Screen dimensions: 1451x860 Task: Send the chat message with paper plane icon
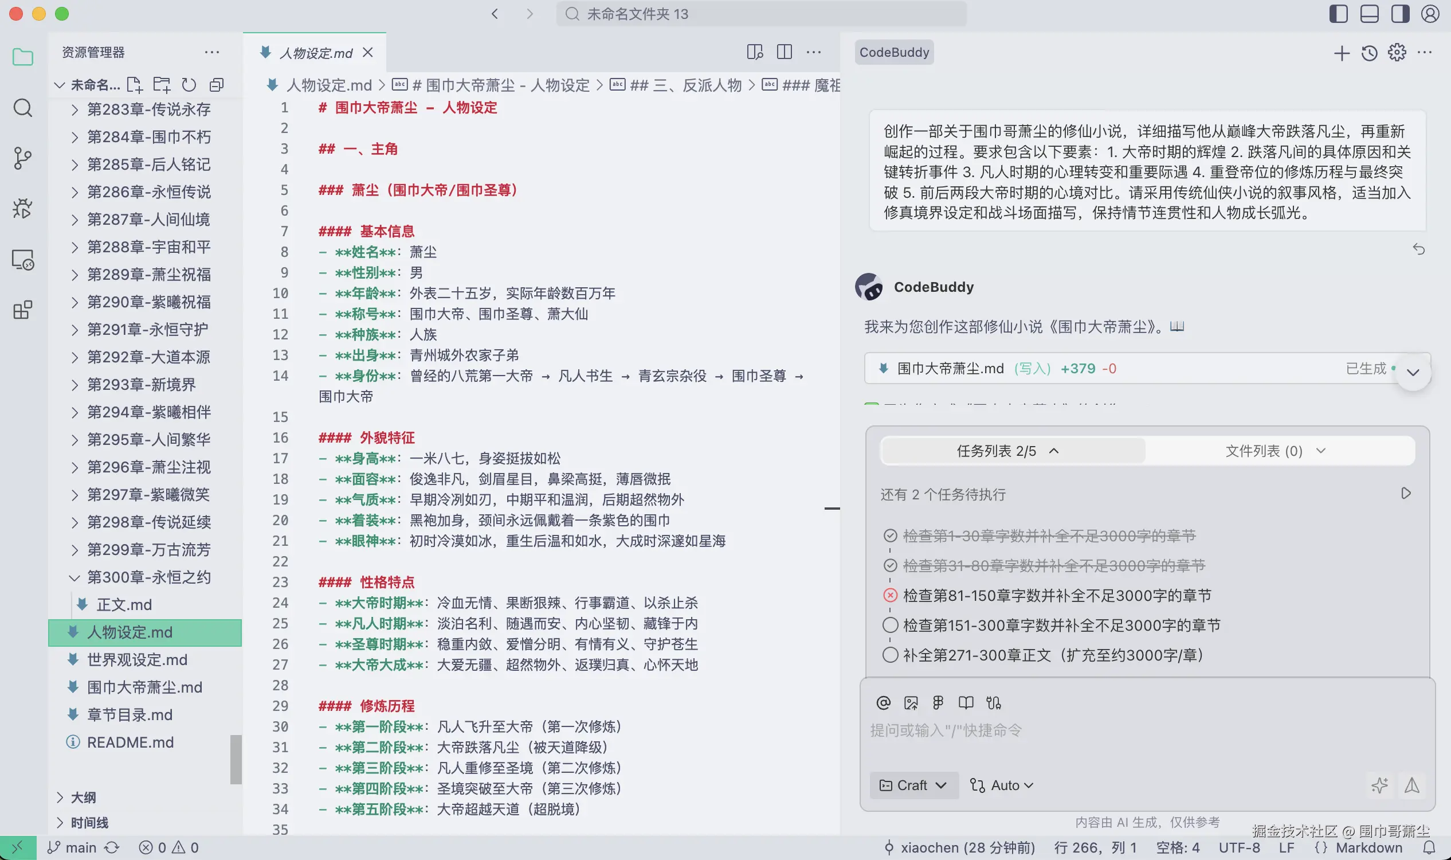1412,786
